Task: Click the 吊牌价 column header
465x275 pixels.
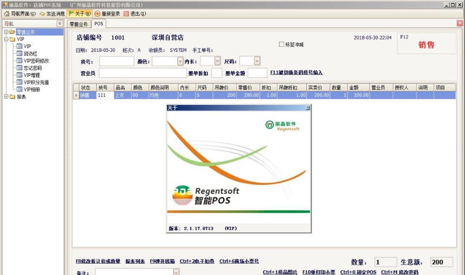Action: pyautogui.click(x=224, y=88)
